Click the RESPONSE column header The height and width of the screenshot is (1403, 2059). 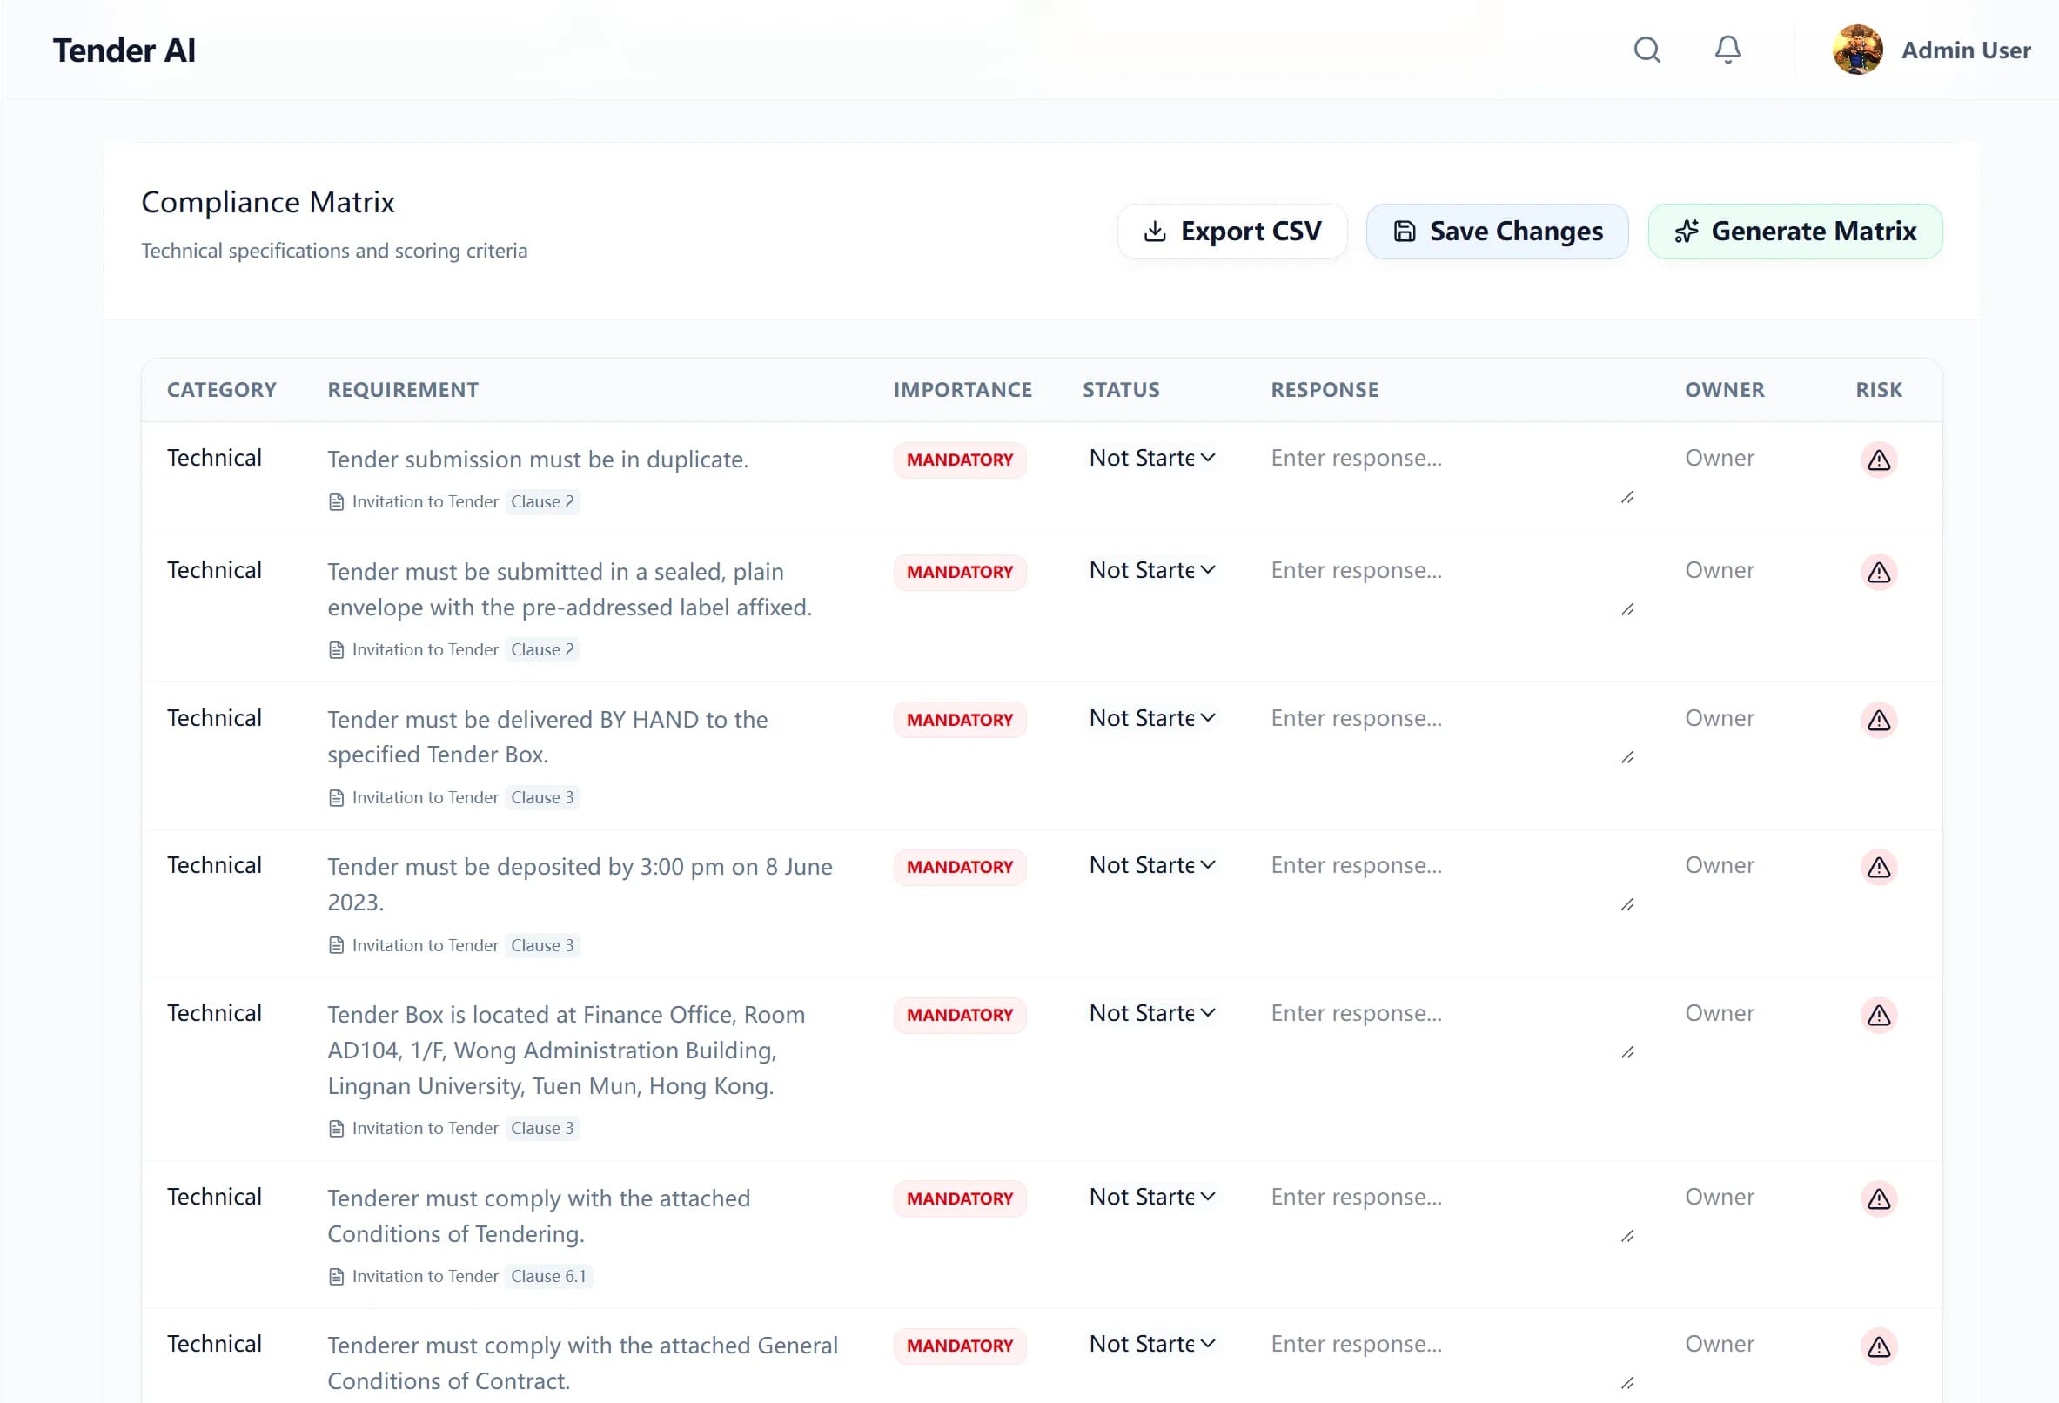tap(1325, 390)
